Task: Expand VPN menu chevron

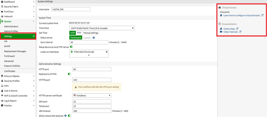Action: (34, 86)
